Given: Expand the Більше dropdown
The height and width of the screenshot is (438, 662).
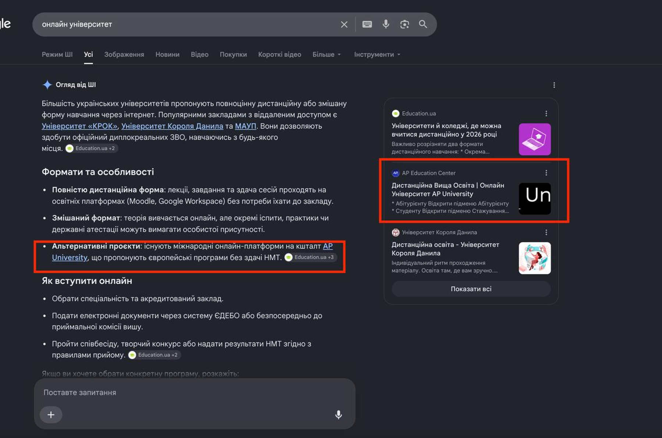Looking at the screenshot, I should 327,54.
